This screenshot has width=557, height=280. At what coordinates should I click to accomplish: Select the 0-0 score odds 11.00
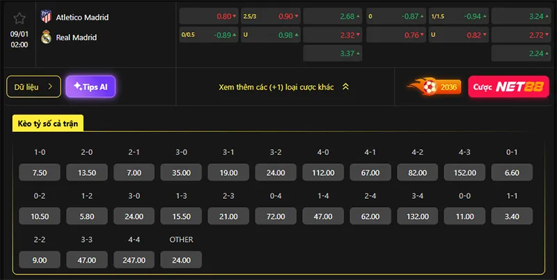click(463, 216)
